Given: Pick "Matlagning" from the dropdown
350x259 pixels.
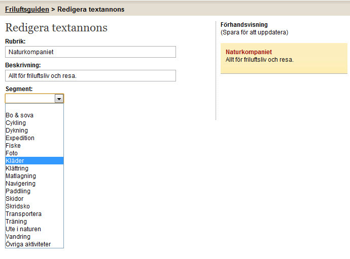Looking at the screenshot, I should click(34, 176).
